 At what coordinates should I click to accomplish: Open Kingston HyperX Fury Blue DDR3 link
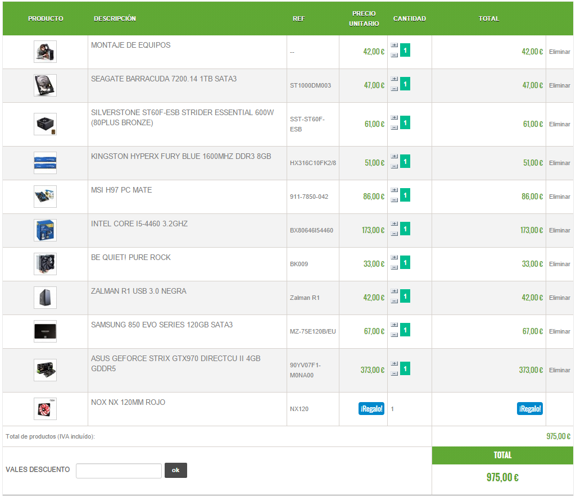click(181, 156)
